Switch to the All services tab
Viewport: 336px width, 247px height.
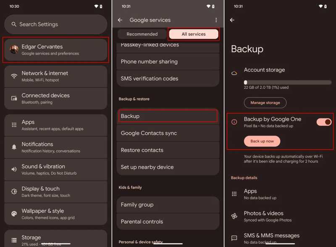click(194, 34)
